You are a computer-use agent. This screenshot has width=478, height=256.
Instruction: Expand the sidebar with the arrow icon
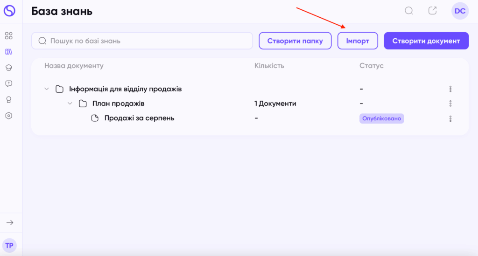tap(10, 222)
